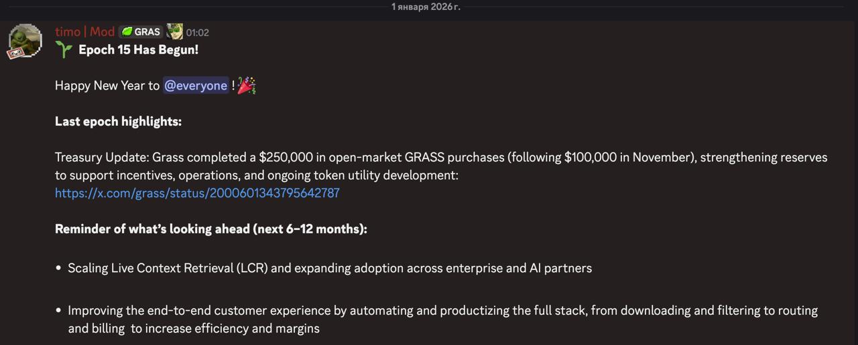The image size is (858, 345).
Task: Click the party popper emoji
Action: [247, 86]
